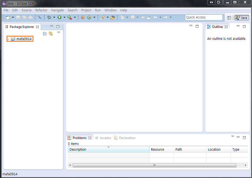The height and width of the screenshot is (178, 252).
Task: Open the Debug dropdown arrow
Action: coord(54,17)
